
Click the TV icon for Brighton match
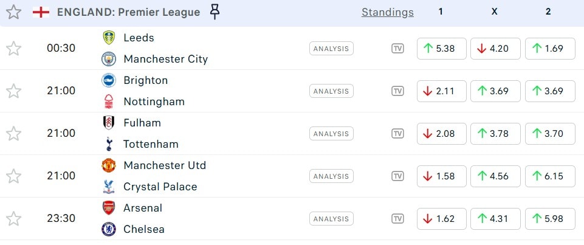pos(397,91)
